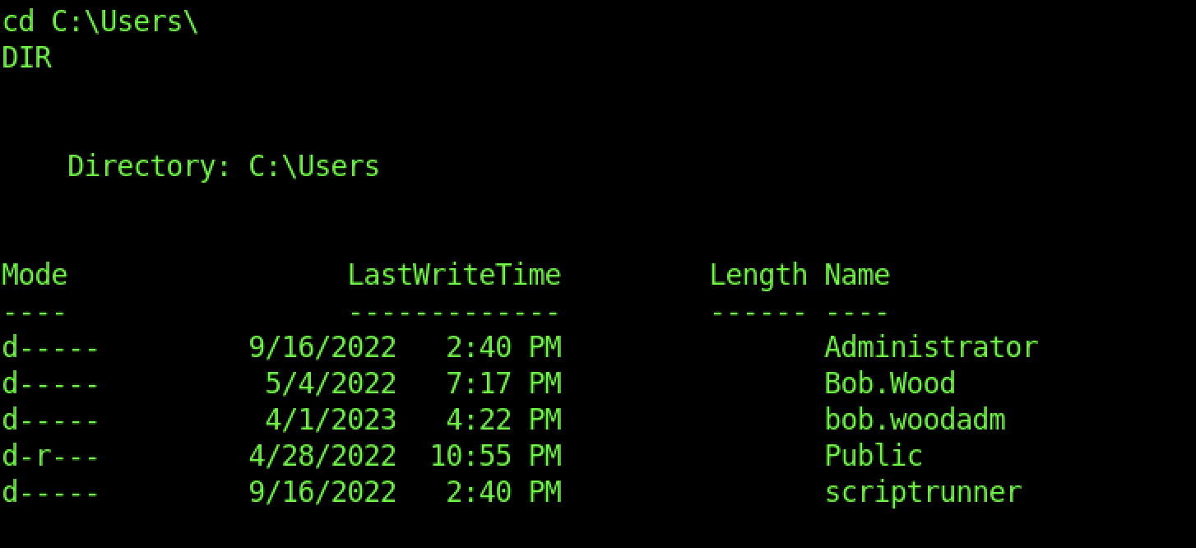The width and height of the screenshot is (1196, 548).
Task: Click the LastWriteTime column header
Action: (x=453, y=275)
